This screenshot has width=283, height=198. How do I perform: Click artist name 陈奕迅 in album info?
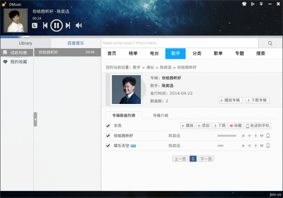pyautogui.click(x=167, y=86)
